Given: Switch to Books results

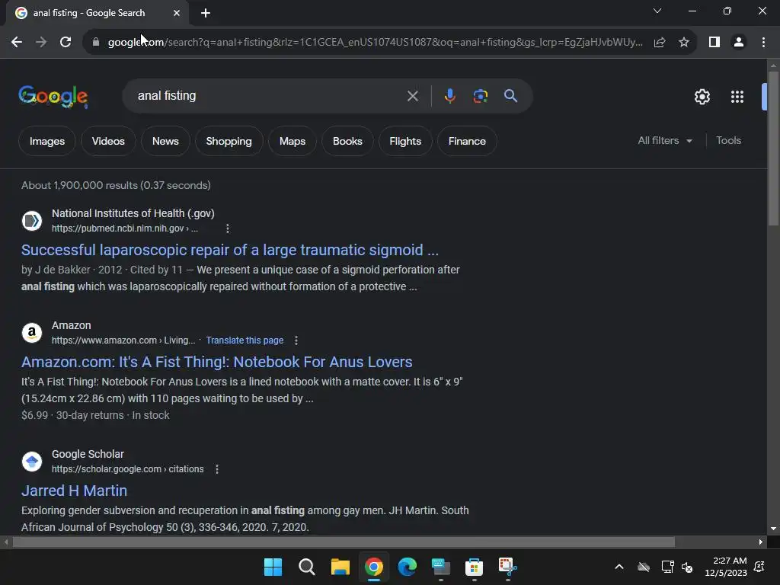Looking at the screenshot, I should pyautogui.click(x=347, y=141).
